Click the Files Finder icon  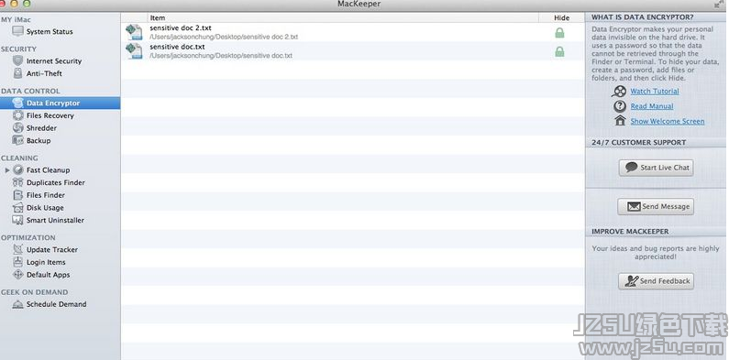(17, 195)
